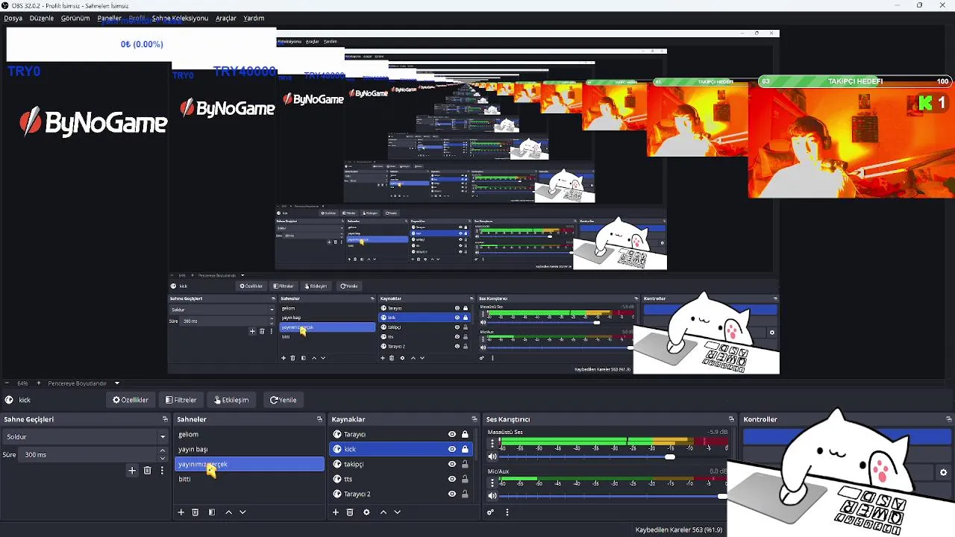Select the takipçi source row

click(x=401, y=464)
